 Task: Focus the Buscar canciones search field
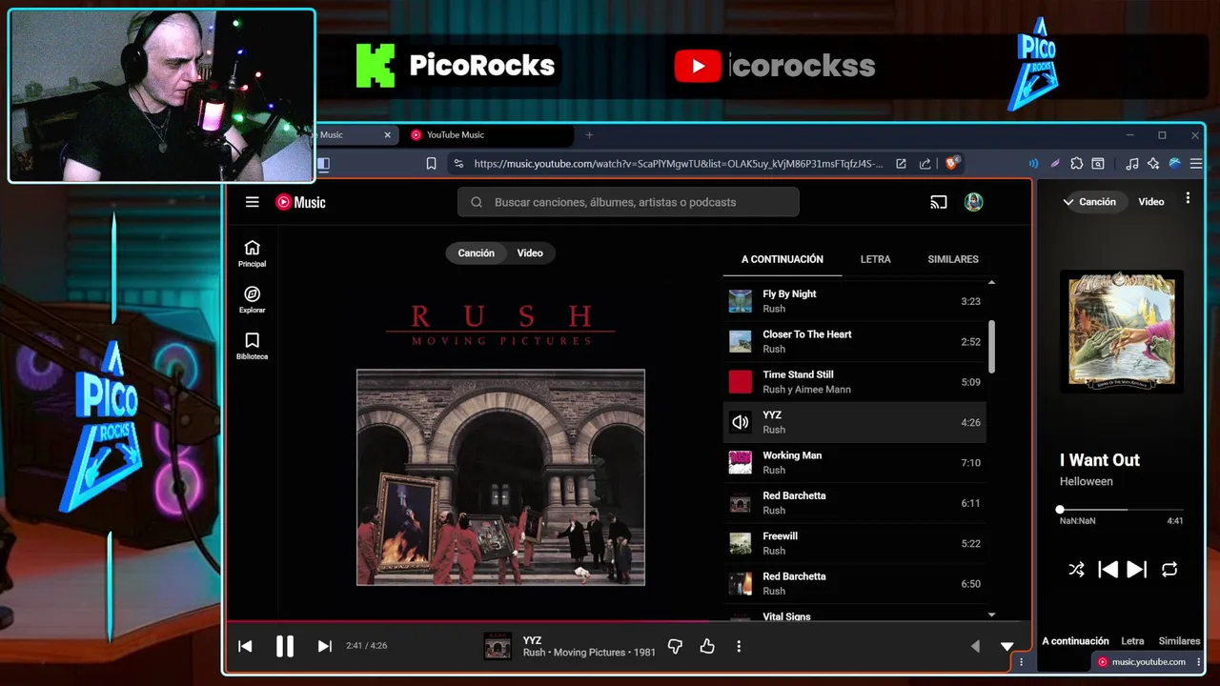click(628, 202)
